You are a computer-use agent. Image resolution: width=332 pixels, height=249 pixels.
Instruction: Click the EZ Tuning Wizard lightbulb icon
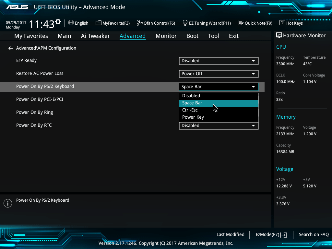[185, 23]
